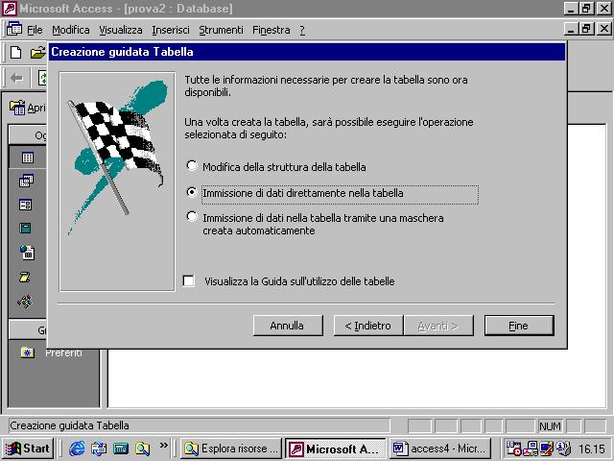The width and height of the screenshot is (614, 461).
Task: Click the database window icon beside File menu
Action: click(14, 29)
